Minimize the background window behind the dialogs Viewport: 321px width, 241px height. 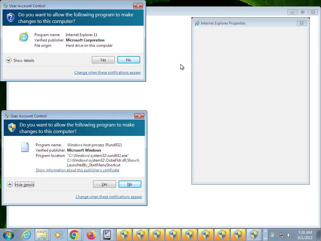click(x=292, y=12)
